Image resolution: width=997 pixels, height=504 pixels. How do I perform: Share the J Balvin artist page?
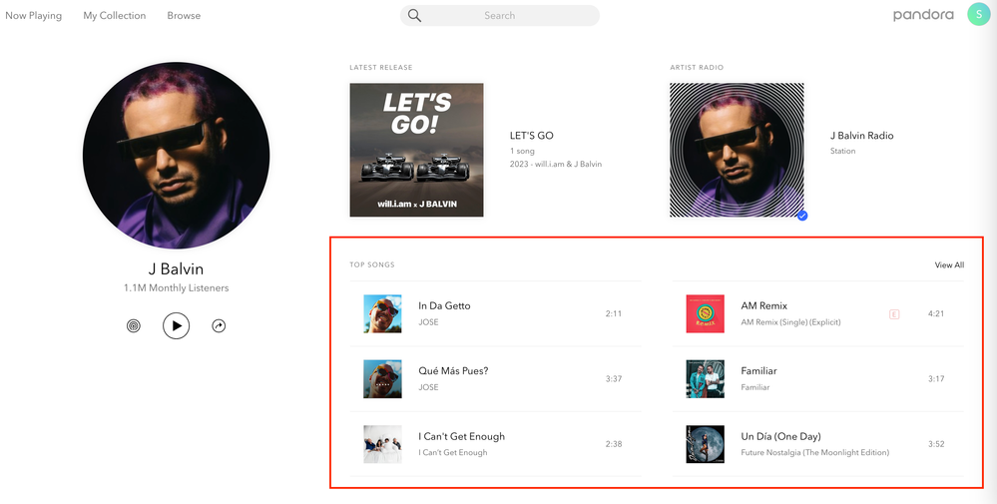(219, 325)
